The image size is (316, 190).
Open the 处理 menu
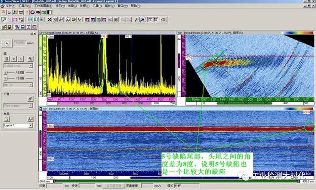pyautogui.click(x=84, y=6)
